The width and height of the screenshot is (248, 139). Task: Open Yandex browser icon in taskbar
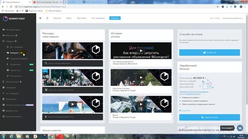click(35, 136)
